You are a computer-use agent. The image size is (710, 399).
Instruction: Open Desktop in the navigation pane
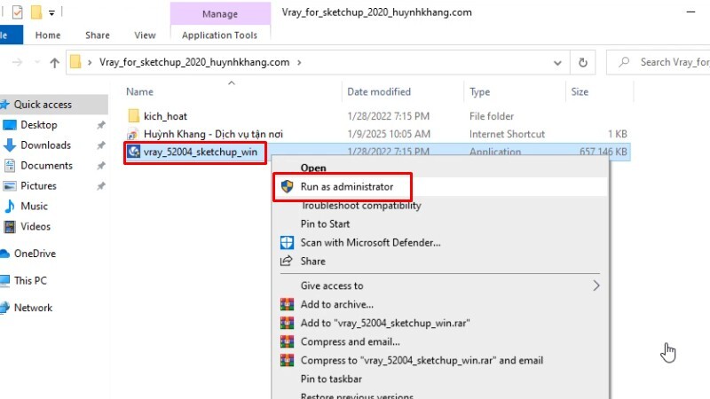point(39,125)
